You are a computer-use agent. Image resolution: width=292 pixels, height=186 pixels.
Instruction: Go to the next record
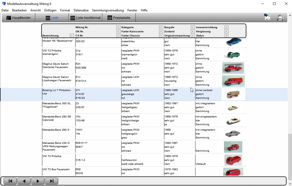[x=38, y=181]
